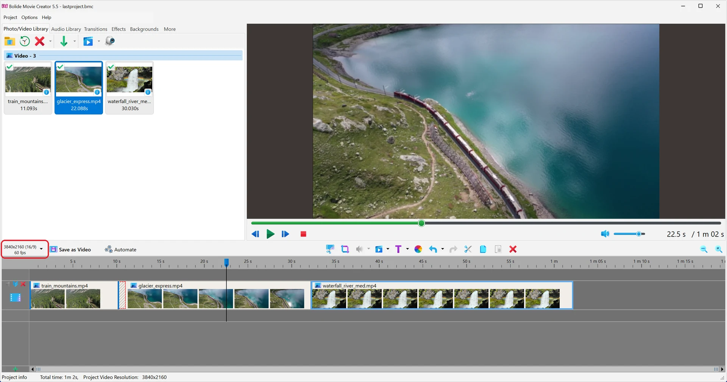Click the red X delete icon above timeline
This screenshot has height=382, width=727.
513,249
